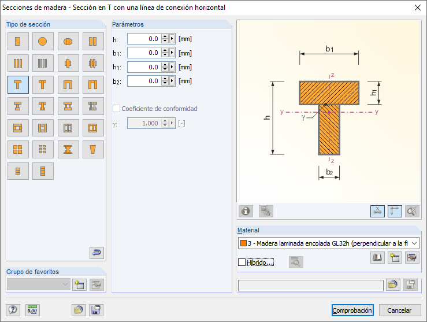The width and height of the screenshot is (427, 322).
Task: Select the four-square grid section icon
Action: pos(18,149)
